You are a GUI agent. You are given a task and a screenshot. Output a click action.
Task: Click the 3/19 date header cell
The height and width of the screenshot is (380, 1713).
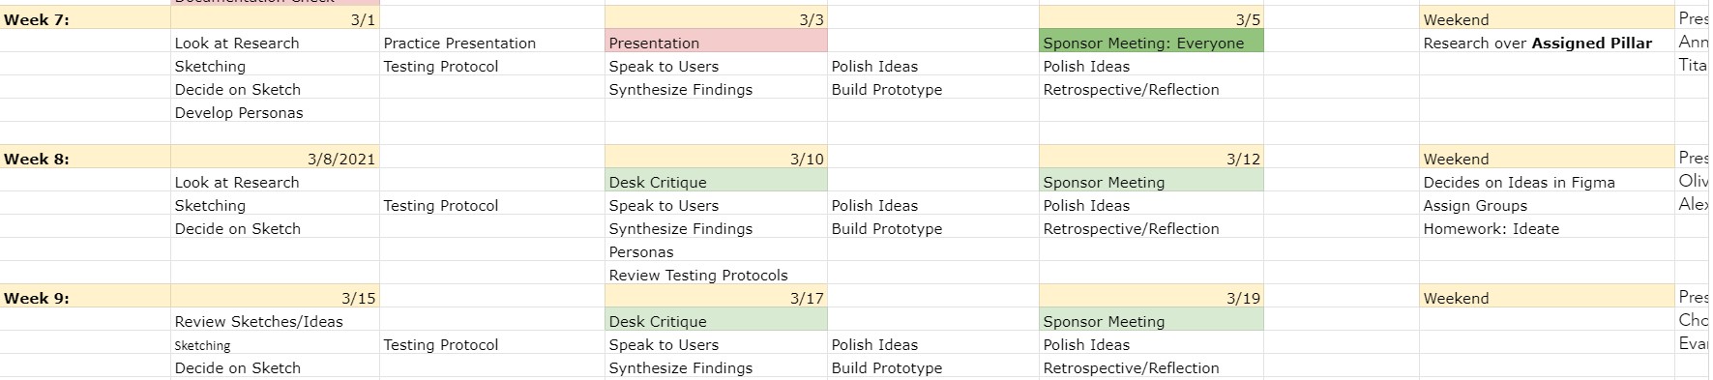click(x=1151, y=298)
